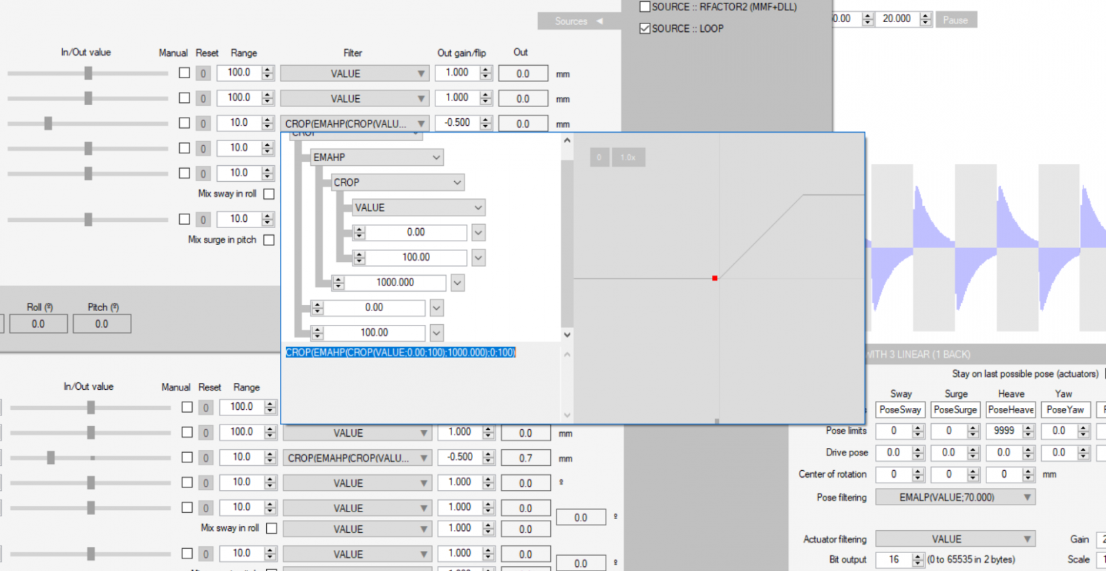The image size is (1106, 571).
Task: Open the dropdown in the Mix sway in roll row
Action: 357,529
